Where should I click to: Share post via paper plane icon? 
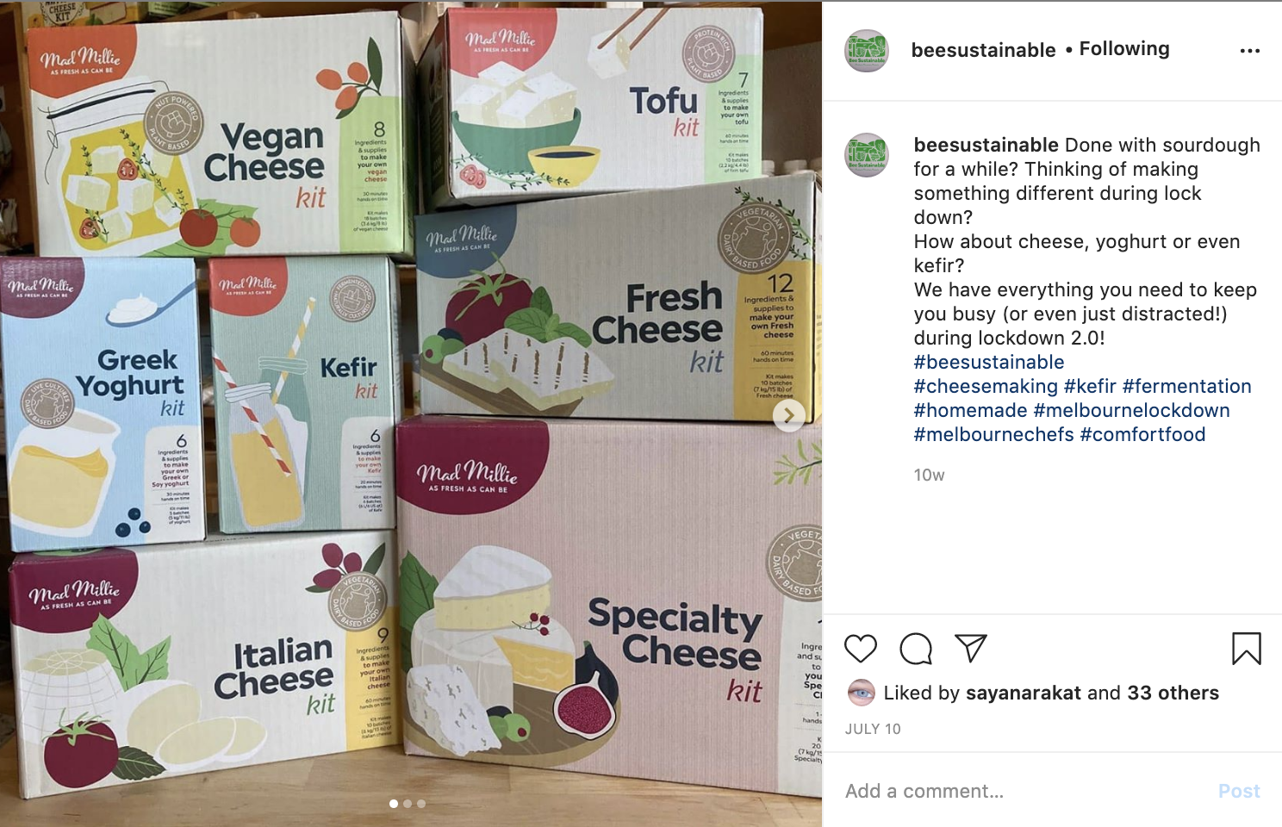click(971, 648)
